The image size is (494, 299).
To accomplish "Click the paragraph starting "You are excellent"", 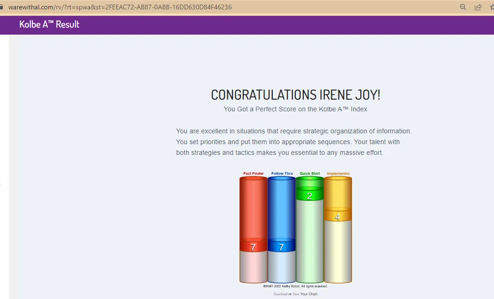I will [294, 142].
